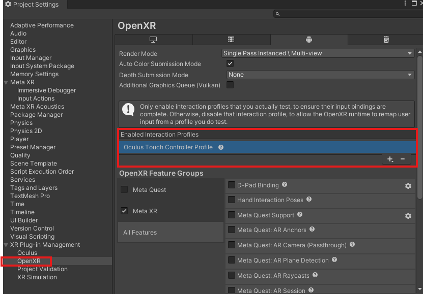Image resolution: width=423 pixels, height=294 pixels.
Task: Enable the Meta Quest feature group checkbox
Action: coord(124,189)
